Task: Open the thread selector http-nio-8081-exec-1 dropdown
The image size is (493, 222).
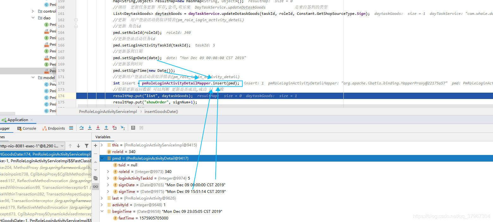Action: click(32, 146)
